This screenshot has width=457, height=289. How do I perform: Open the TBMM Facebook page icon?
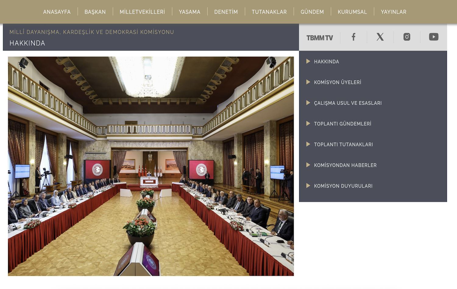pyautogui.click(x=353, y=37)
